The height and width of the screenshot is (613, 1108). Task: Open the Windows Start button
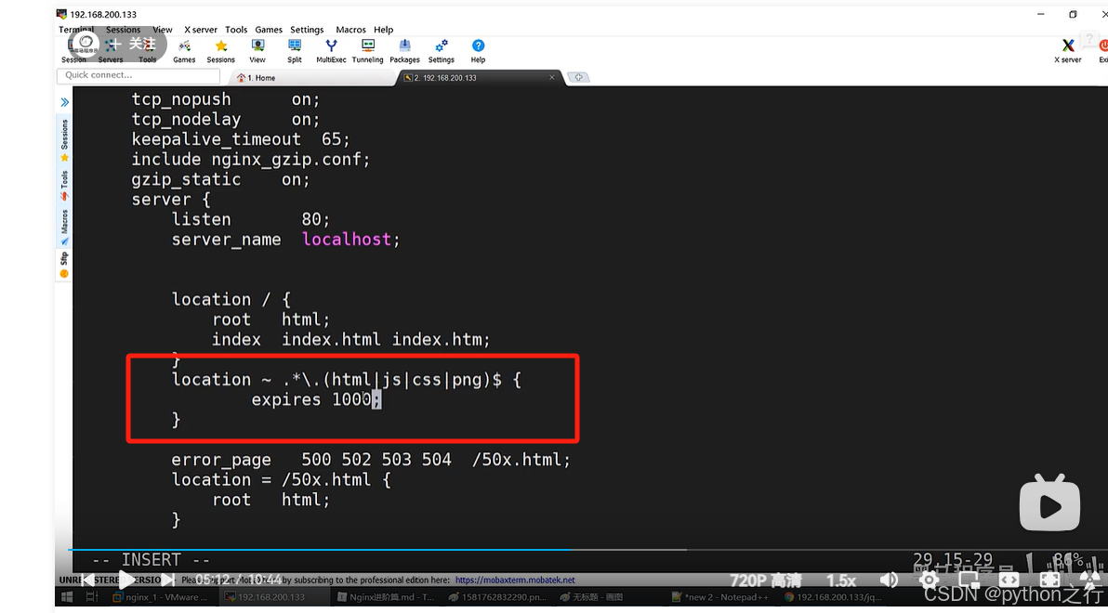pyautogui.click(x=67, y=597)
